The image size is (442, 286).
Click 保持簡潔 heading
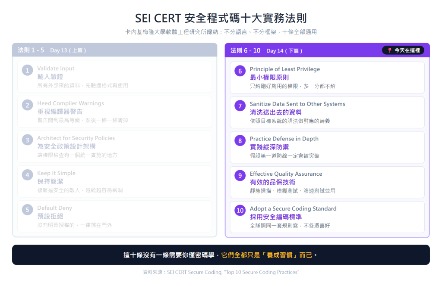[50, 181]
